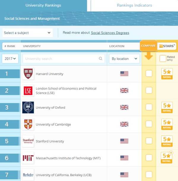The width and height of the screenshot is (178, 181).
Task: Click the University of Oxford logo
Action: (28, 107)
